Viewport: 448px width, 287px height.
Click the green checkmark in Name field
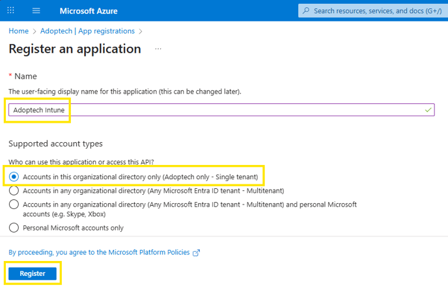[x=428, y=110]
